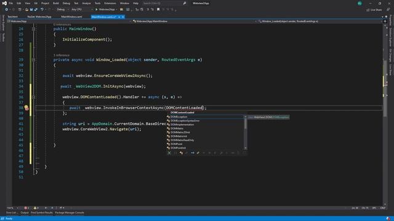394x221 pixels.
Task: Switch to the NuGet: Webview2App tab
Action: click(x=39, y=17)
